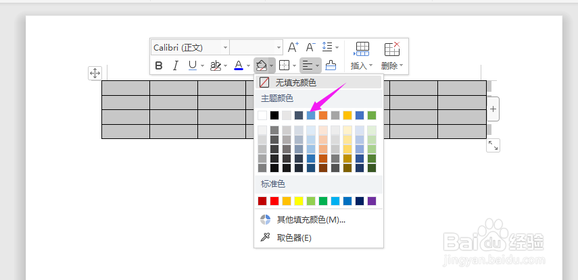This screenshot has width=578, height=280.
Task: Toggle Underline formatting button
Action: coord(193,65)
